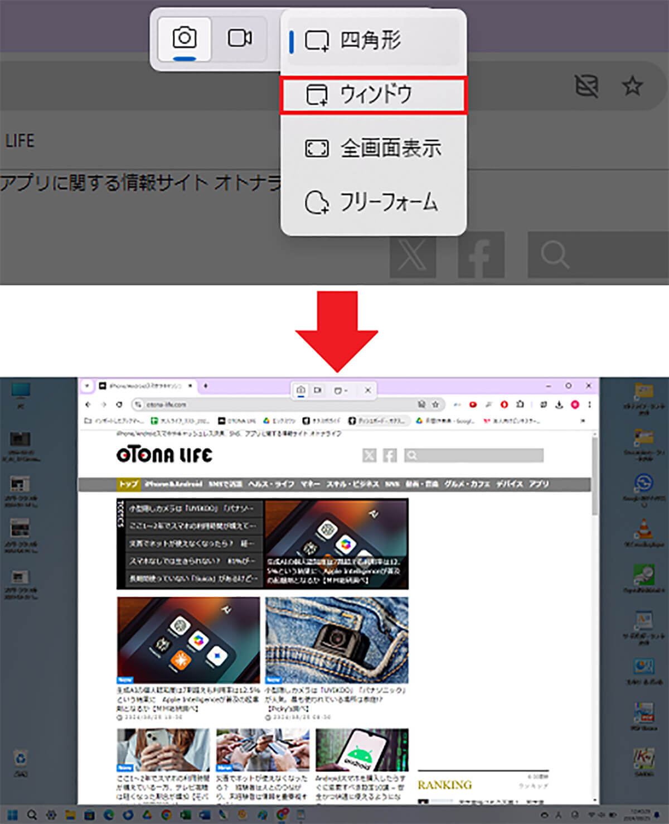Open the スキル・ビジネス navigation tab
The image size is (669, 824).
(353, 484)
